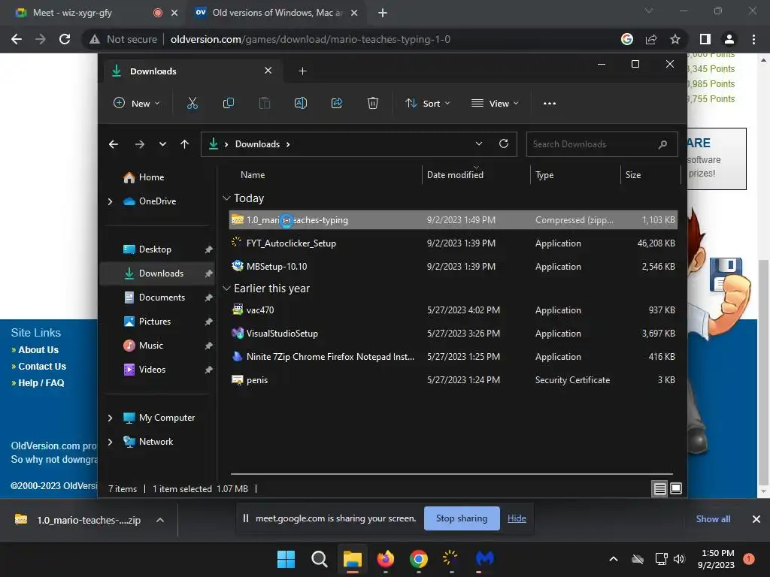This screenshot has width=770, height=577.
Task: Show hidden system tray icons
Action: (x=614, y=559)
